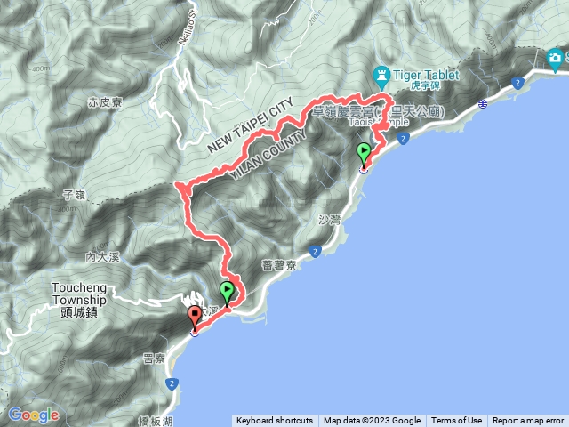Click the 沙灣 place label

330,220
